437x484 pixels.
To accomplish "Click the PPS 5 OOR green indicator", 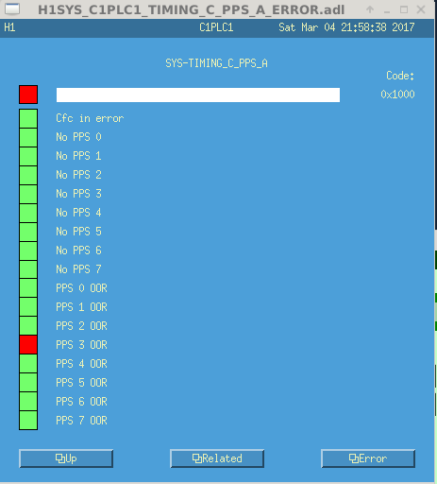I will coord(28,382).
